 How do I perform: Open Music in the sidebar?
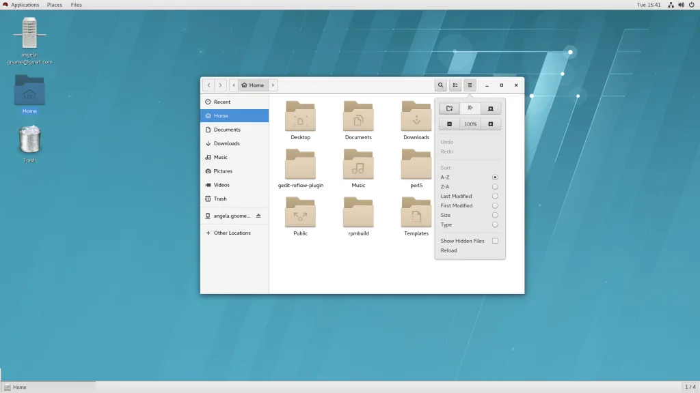pos(234,158)
